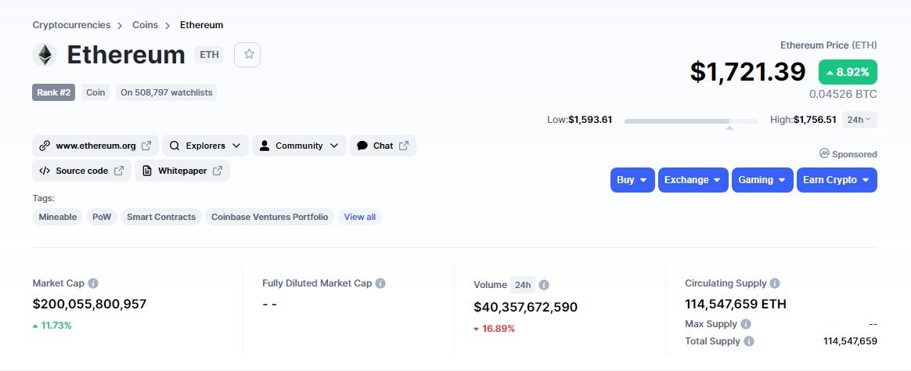Screen dimensions: 911x371
Task: Click the person icon in Community
Action: pos(265,146)
